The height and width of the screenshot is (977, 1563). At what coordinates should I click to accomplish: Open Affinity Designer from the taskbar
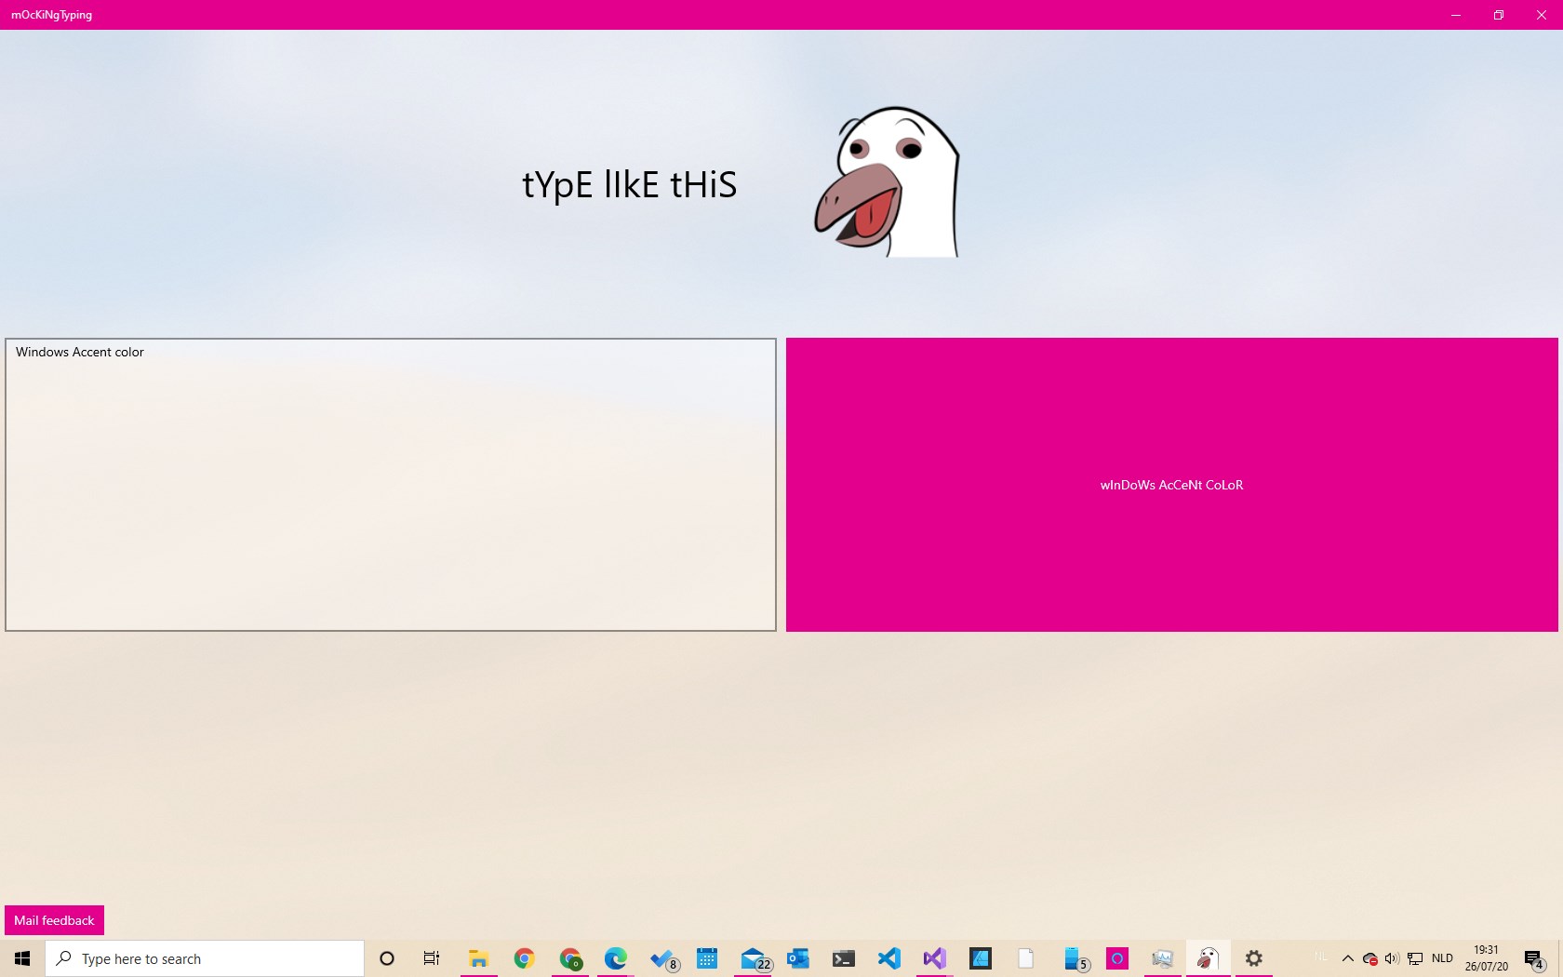pyautogui.click(x=981, y=958)
